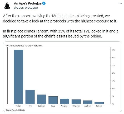Click the Kava bar in the chart
The image size is (124, 114).
[x=53, y=100]
